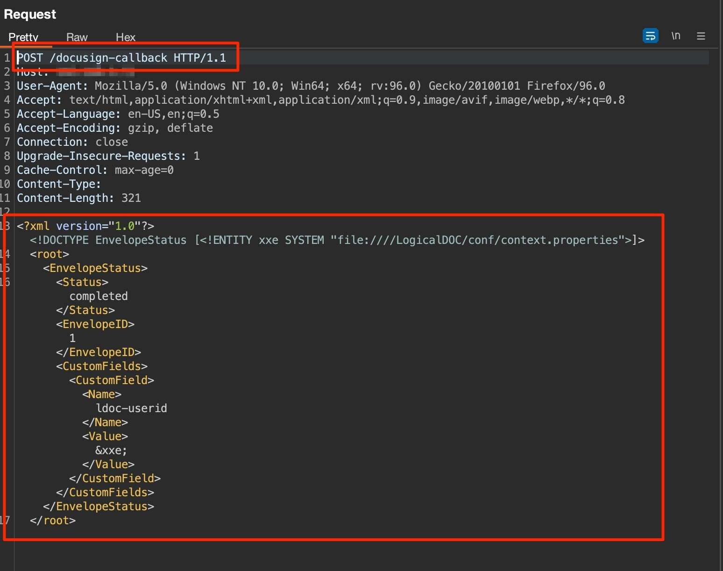This screenshot has height=571, width=723.
Task: Click the closing /Status tag
Action: [x=85, y=310]
